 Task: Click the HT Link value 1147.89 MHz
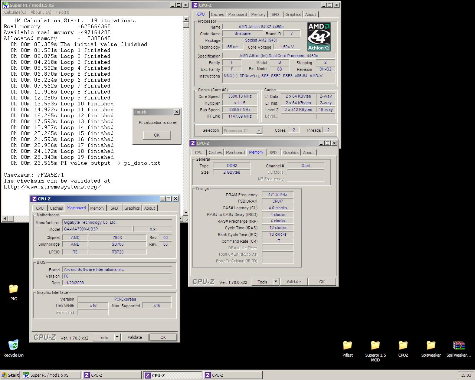click(x=240, y=116)
